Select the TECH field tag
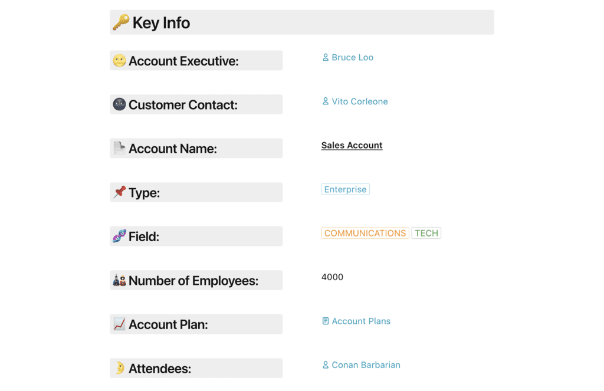 tap(426, 233)
